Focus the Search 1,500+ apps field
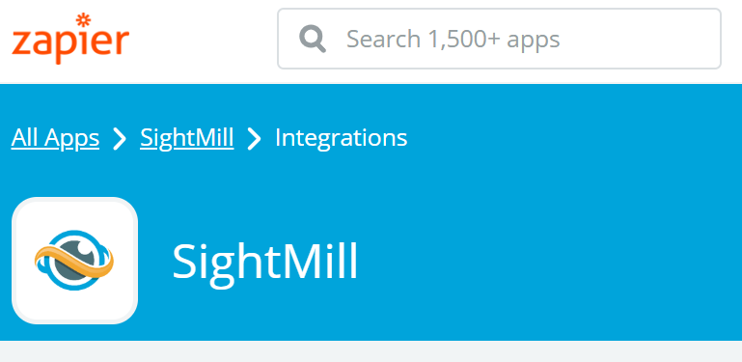Screen dimensions: 742x362 point(499,39)
